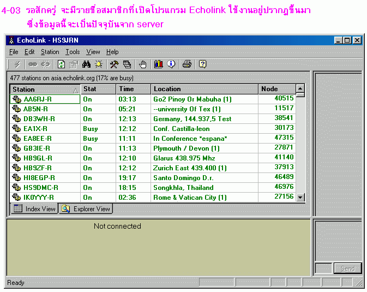Open the Help menu
367x292 pixels.
click(112, 52)
